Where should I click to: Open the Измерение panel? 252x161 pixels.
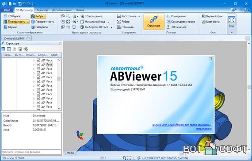176,16
